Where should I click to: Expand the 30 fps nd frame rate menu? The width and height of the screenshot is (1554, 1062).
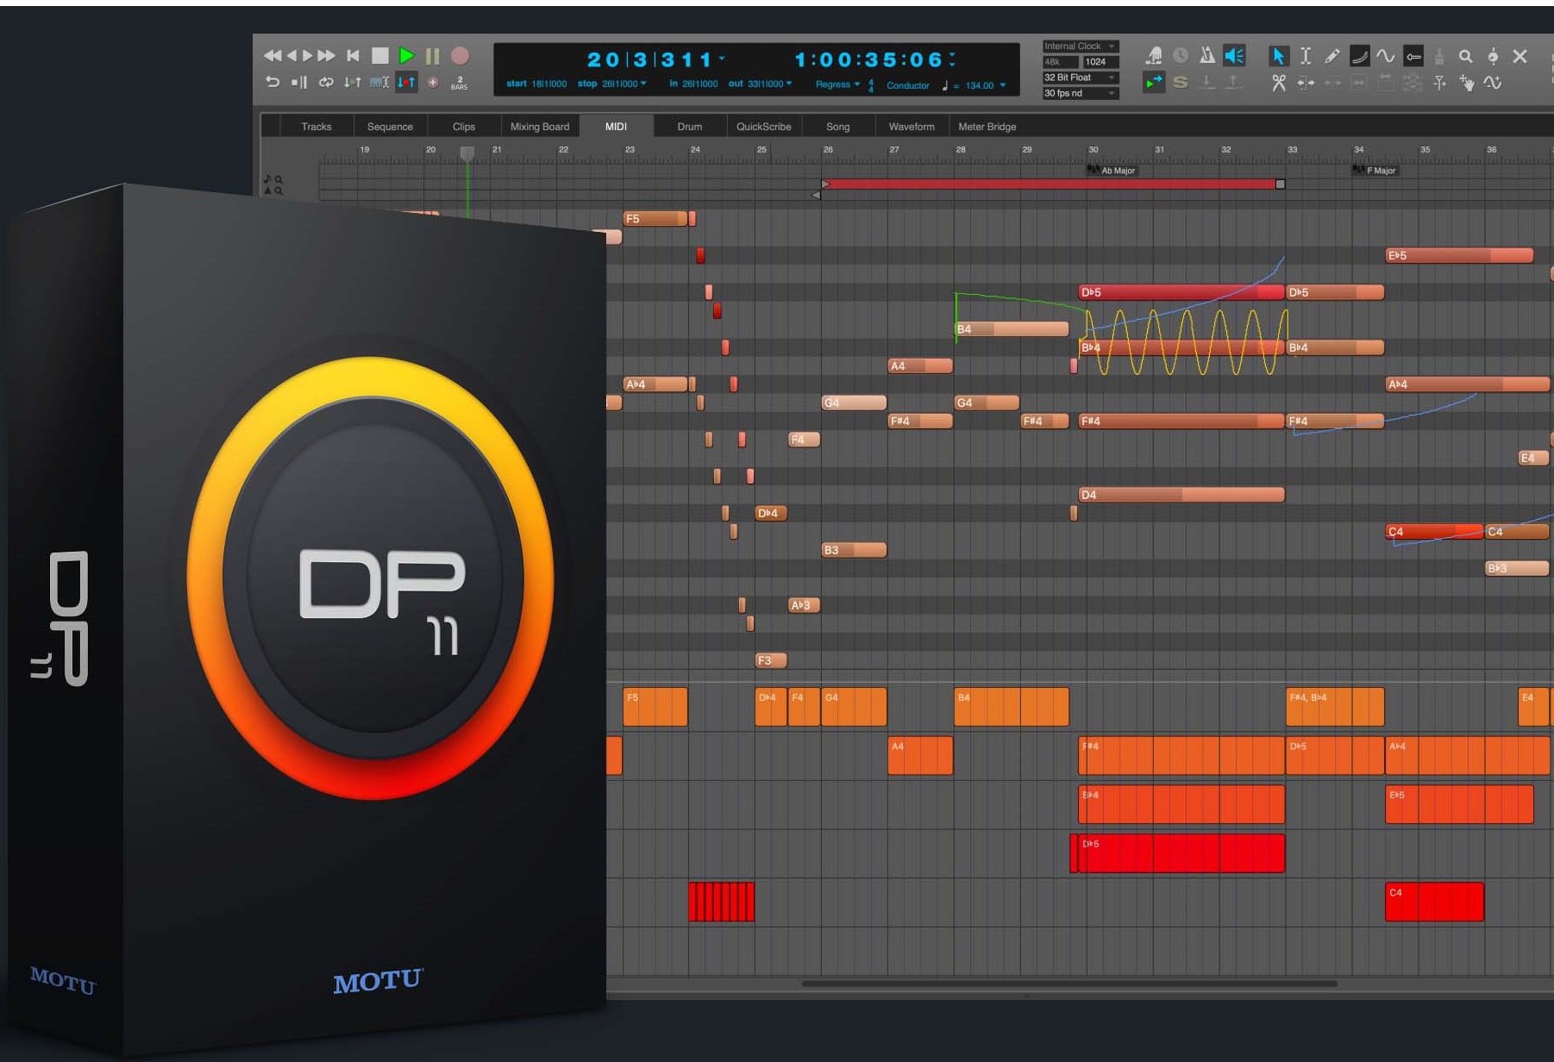[x=1080, y=93]
